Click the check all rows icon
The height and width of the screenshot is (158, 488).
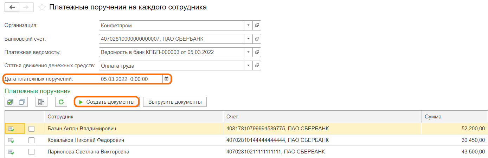[10, 102]
